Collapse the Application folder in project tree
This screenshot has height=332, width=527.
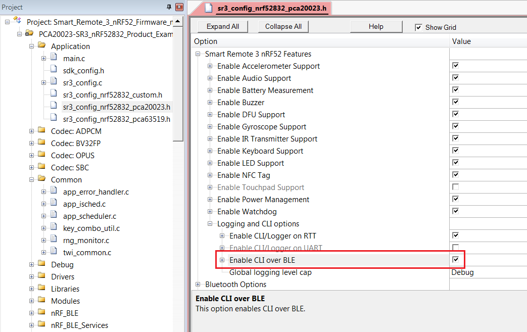(x=31, y=46)
